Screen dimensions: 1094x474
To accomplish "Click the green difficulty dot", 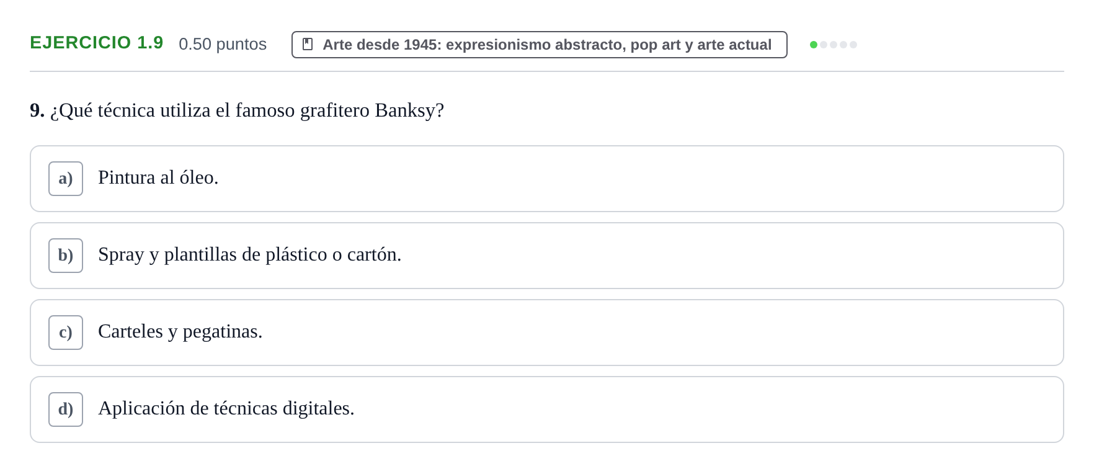I will point(814,45).
